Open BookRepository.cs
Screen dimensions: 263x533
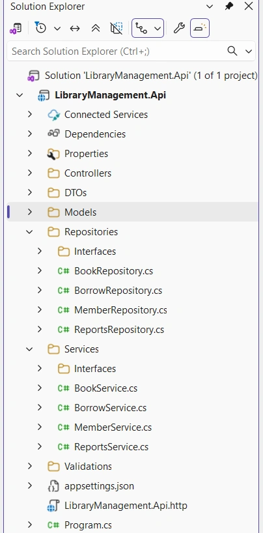tap(113, 271)
